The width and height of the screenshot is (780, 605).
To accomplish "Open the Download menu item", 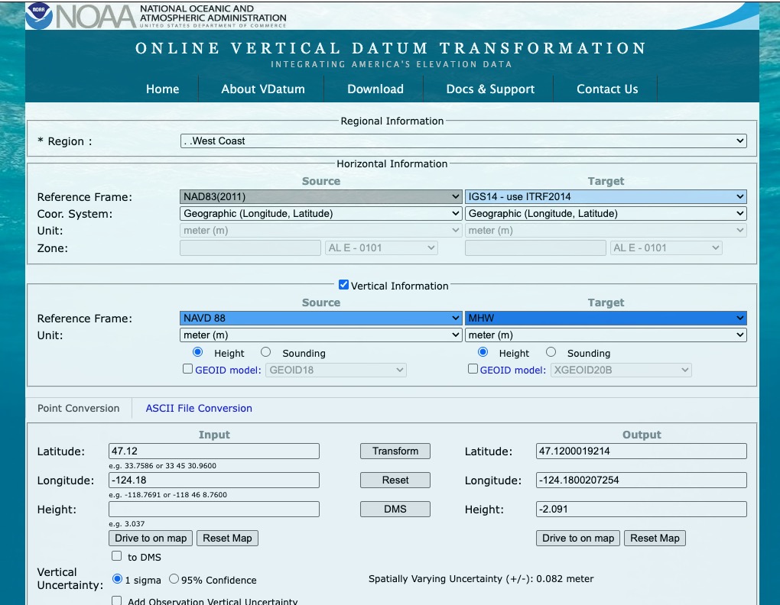I will click(x=375, y=89).
